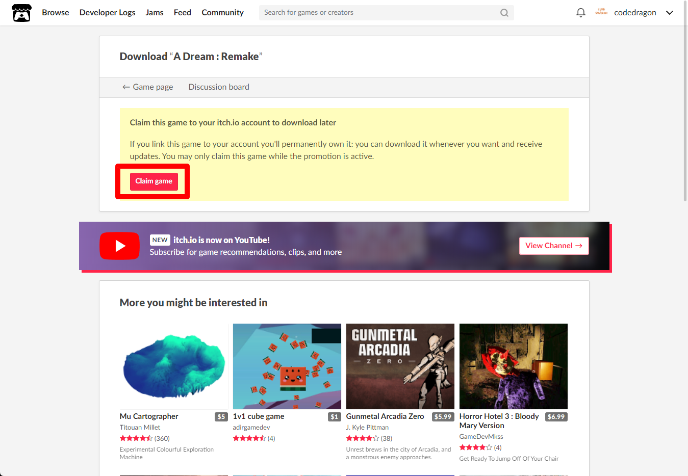Click the $5.99 price tag
The width and height of the screenshot is (688, 476).
pos(443,417)
